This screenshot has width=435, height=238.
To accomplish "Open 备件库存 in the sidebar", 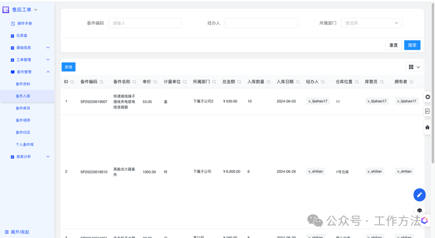I will (x=23, y=109).
